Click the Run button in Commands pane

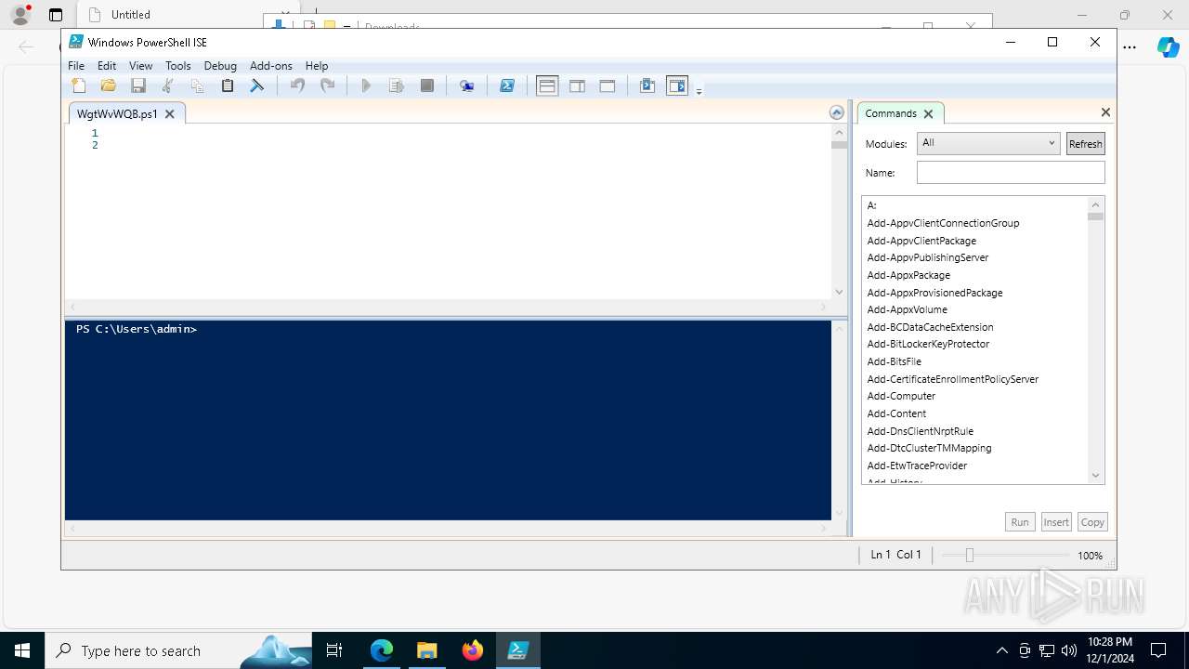click(x=1020, y=522)
